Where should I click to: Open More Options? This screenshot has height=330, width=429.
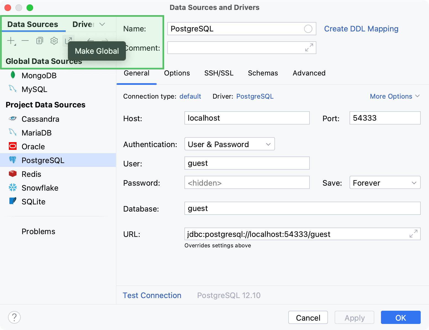click(394, 96)
